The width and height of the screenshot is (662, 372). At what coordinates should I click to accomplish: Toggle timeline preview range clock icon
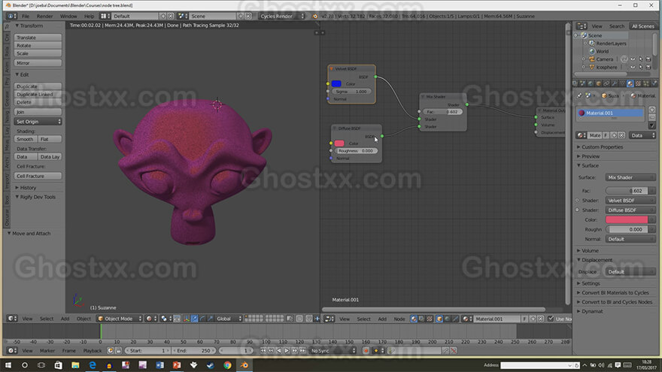pyautogui.click(x=110, y=350)
